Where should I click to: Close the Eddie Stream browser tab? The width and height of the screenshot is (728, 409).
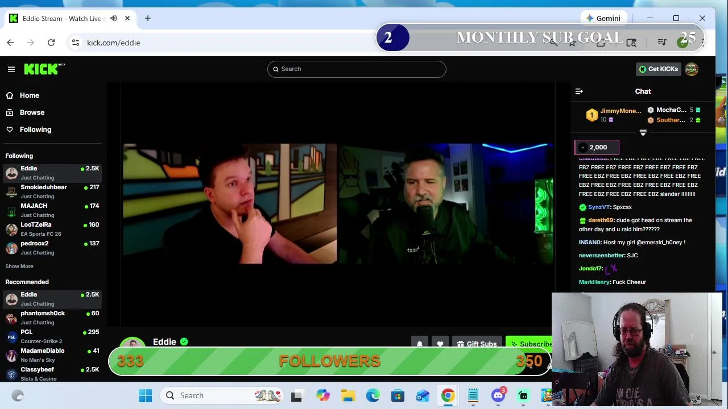[x=127, y=19]
